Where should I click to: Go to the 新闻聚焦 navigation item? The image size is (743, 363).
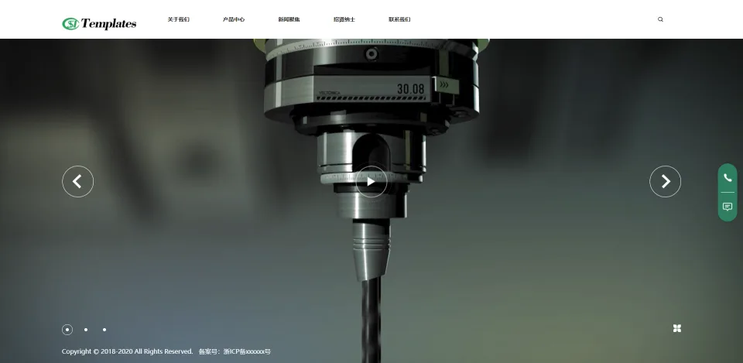(x=289, y=19)
